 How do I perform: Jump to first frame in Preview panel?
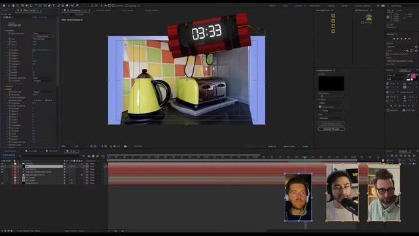(393, 39)
